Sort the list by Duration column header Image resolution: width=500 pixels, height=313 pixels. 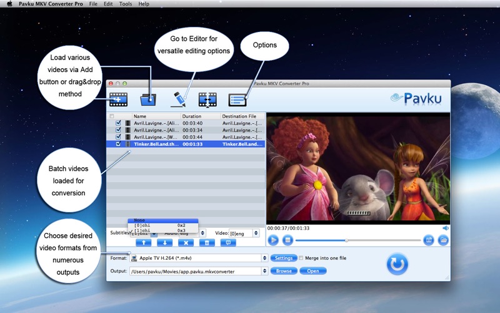click(x=201, y=116)
